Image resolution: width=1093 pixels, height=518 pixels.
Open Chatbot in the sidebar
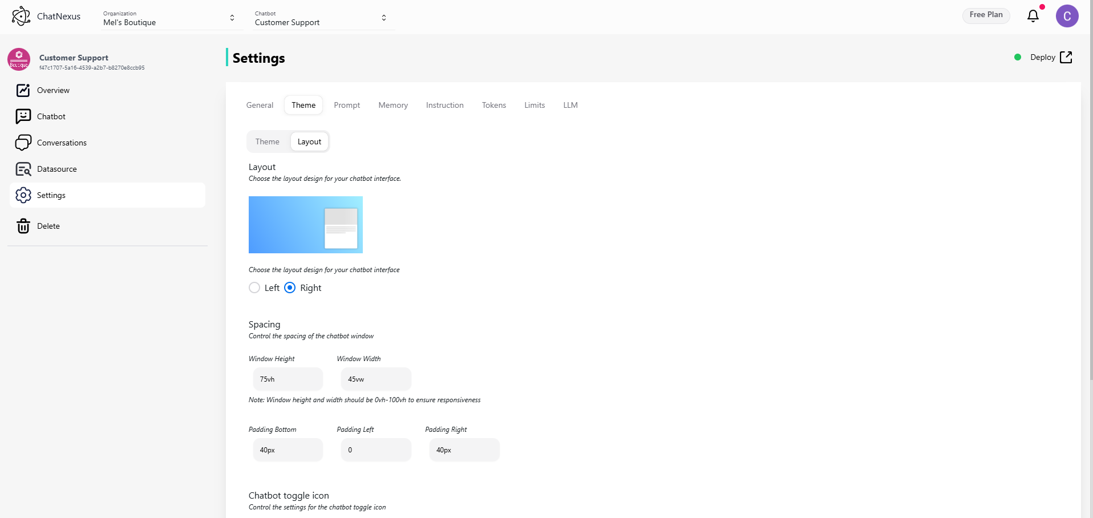coord(107,116)
